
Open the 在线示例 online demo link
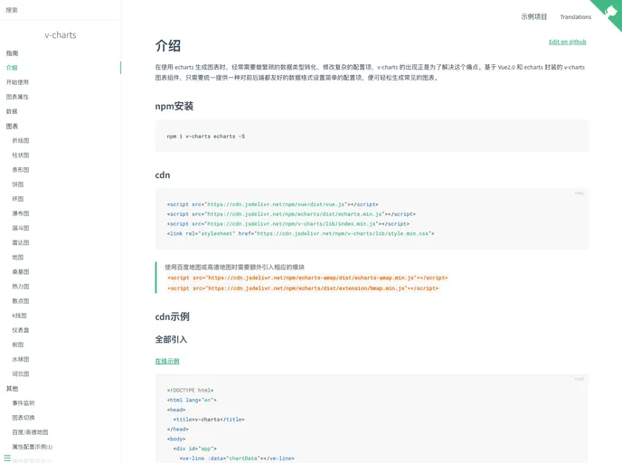pos(167,361)
